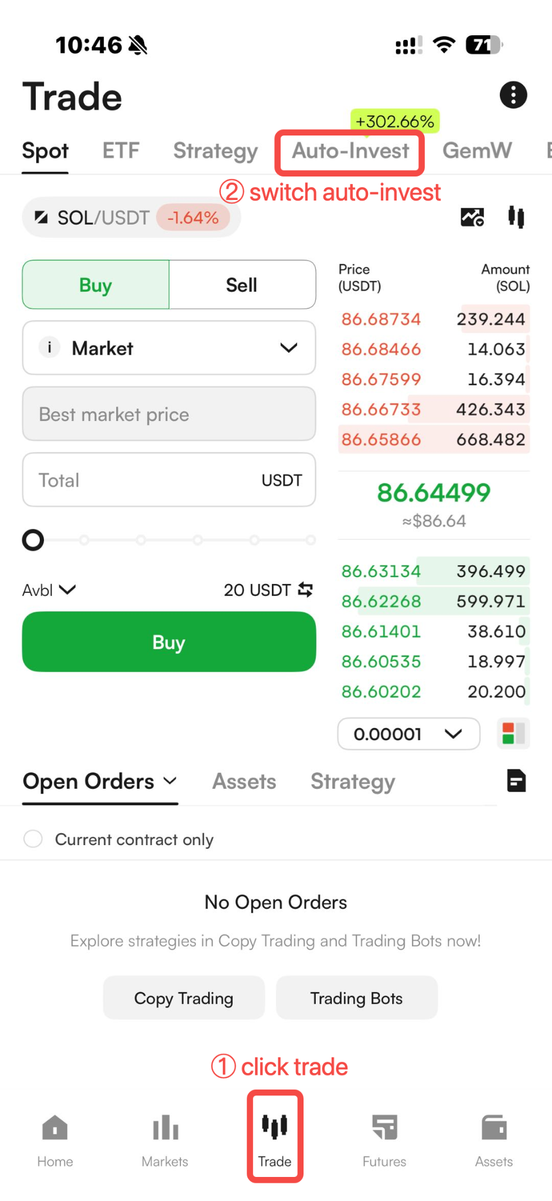Open the chart settings icon beside the pair

coord(472,218)
